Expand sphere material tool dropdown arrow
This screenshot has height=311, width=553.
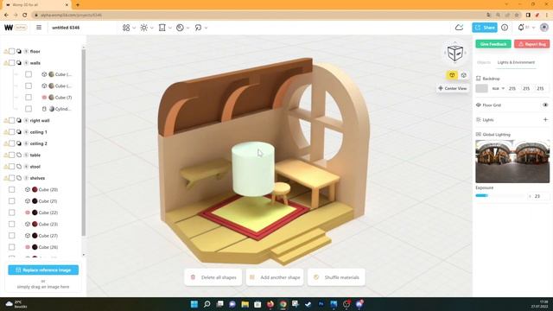coord(188,28)
